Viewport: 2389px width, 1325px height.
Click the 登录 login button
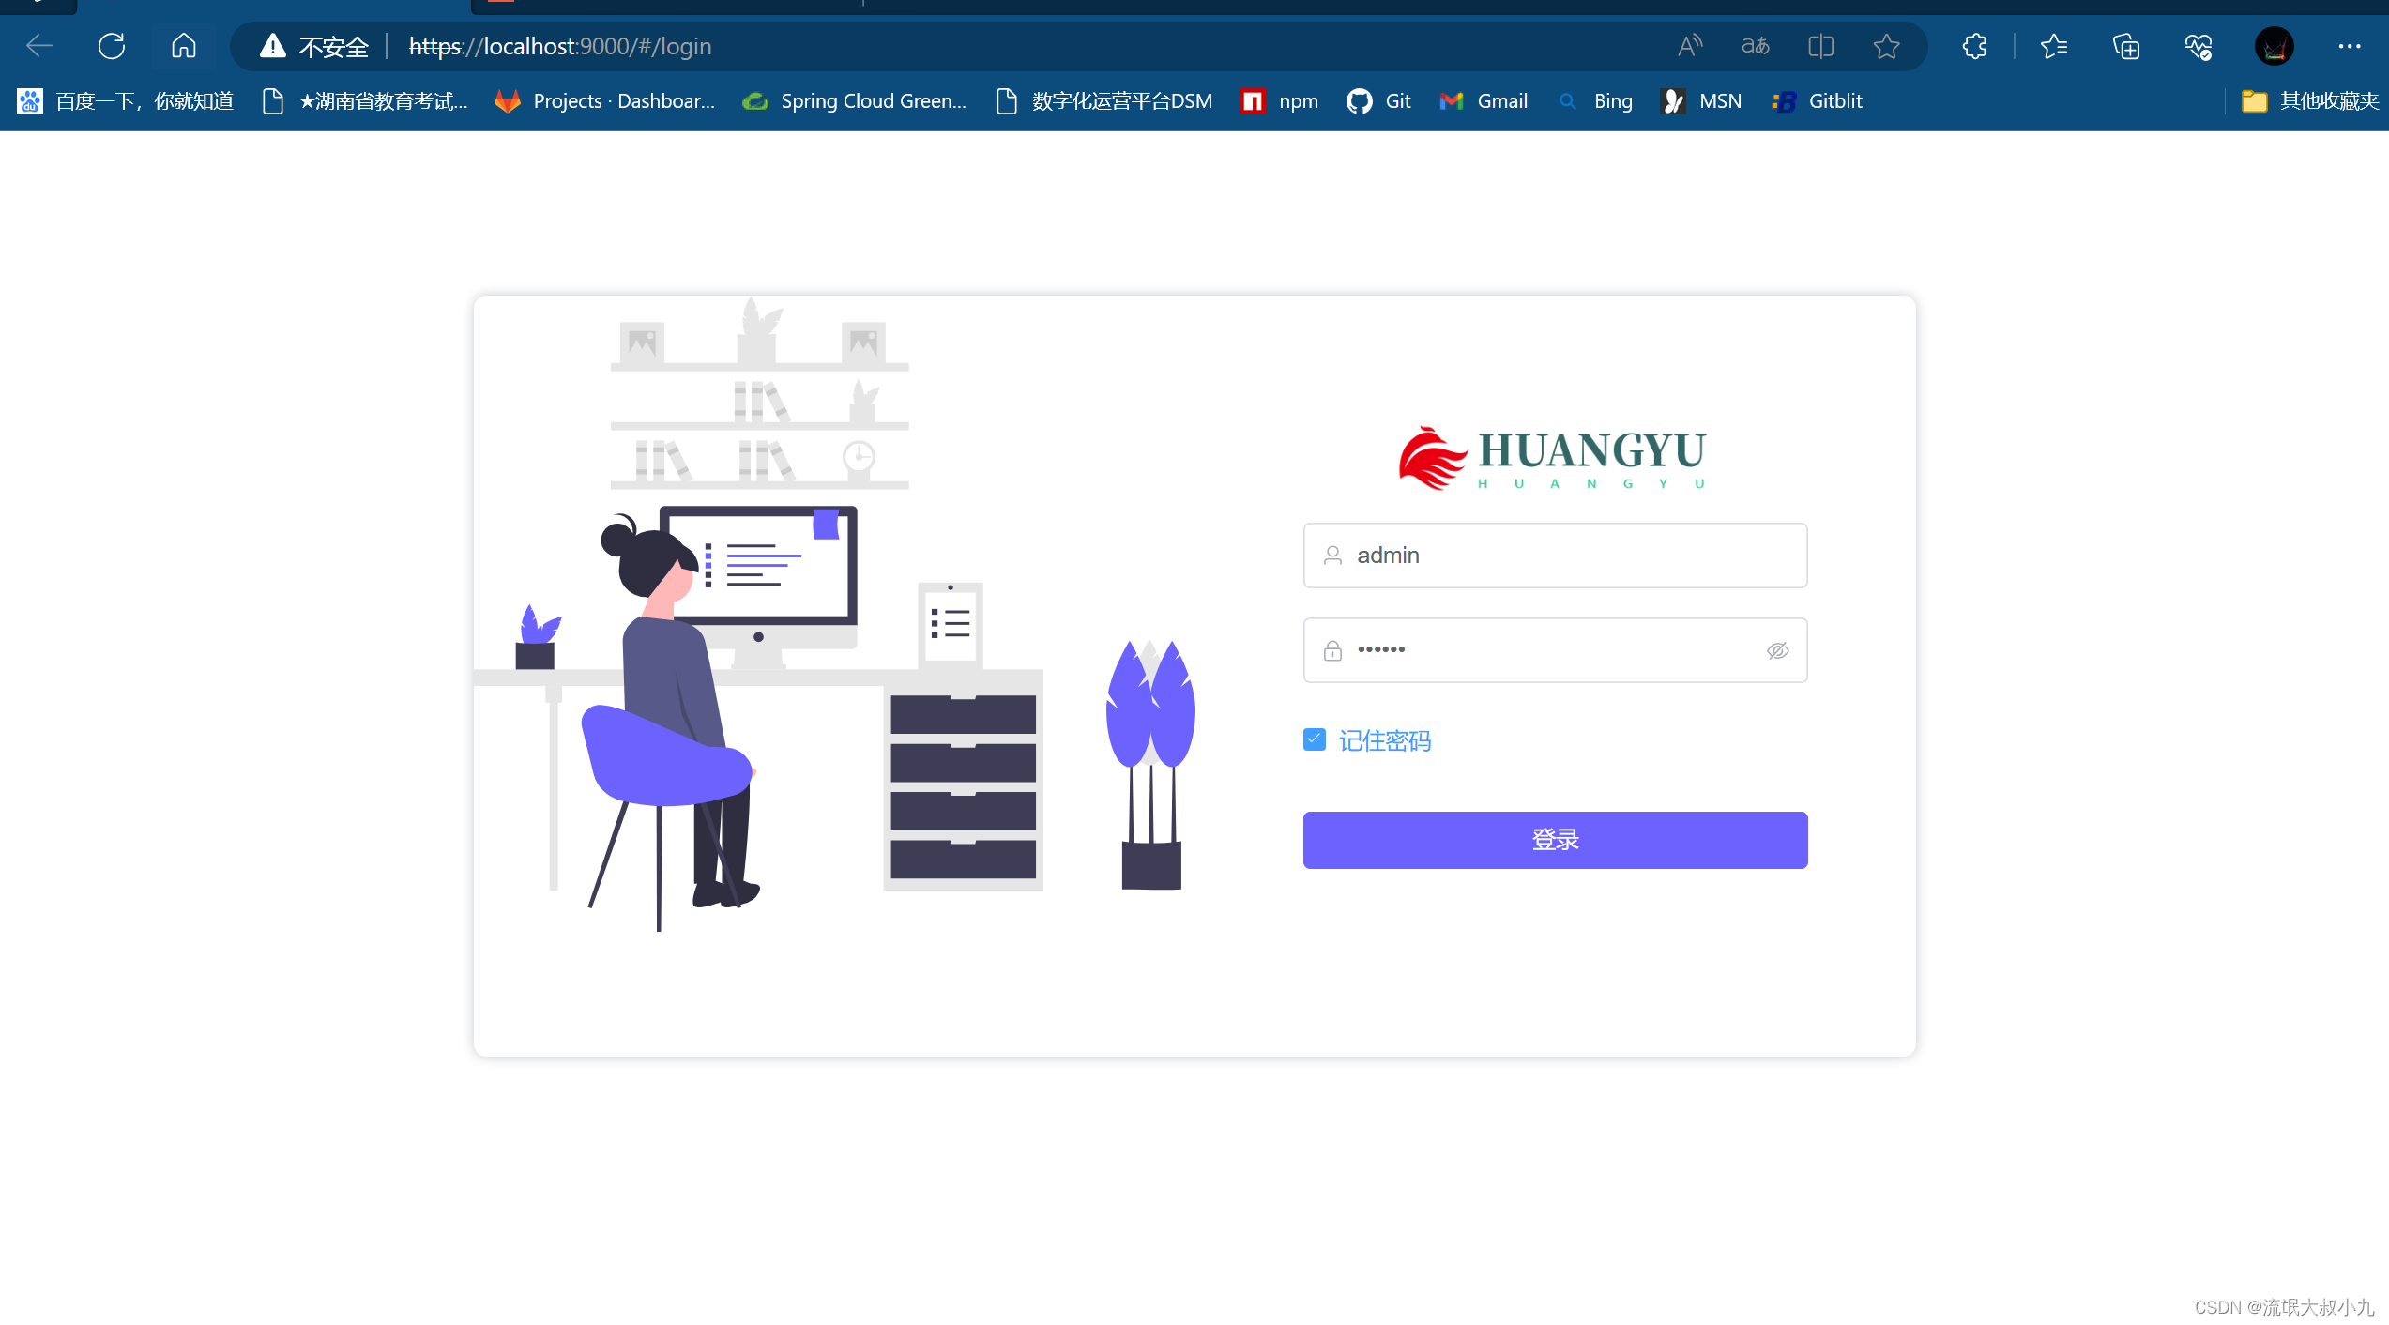(x=1555, y=840)
